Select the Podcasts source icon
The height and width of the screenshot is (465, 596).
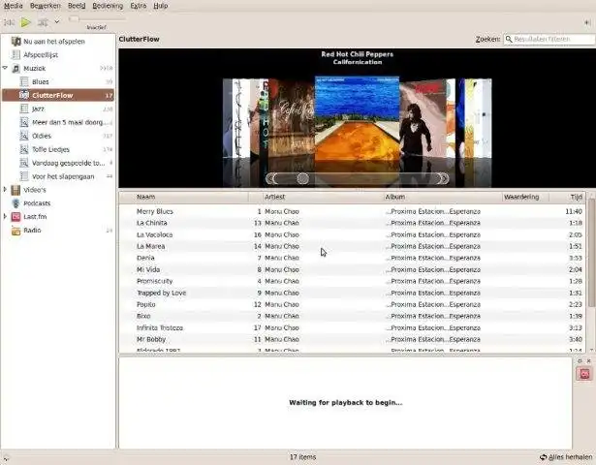(16, 203)
